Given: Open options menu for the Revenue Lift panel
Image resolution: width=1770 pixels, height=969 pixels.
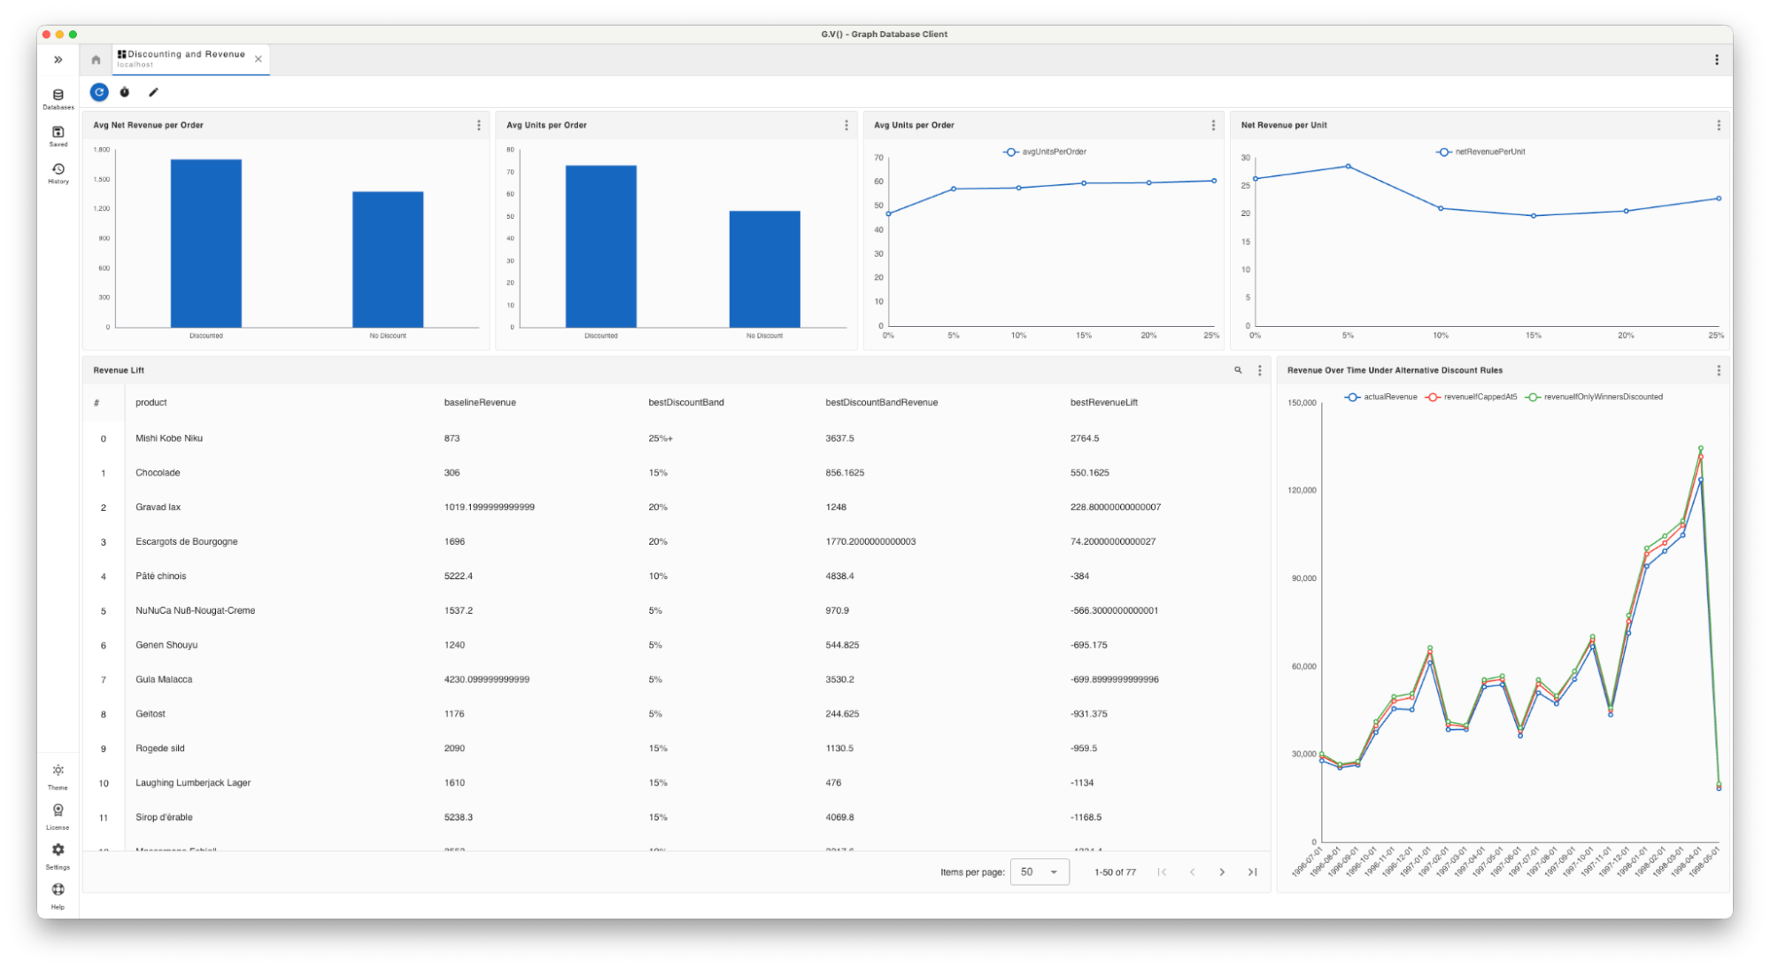Looking at the screenshot, I should tap(1260, 370).
